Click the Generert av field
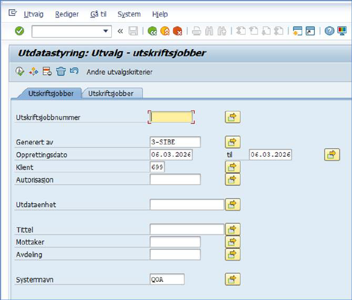 pos(175,142)
